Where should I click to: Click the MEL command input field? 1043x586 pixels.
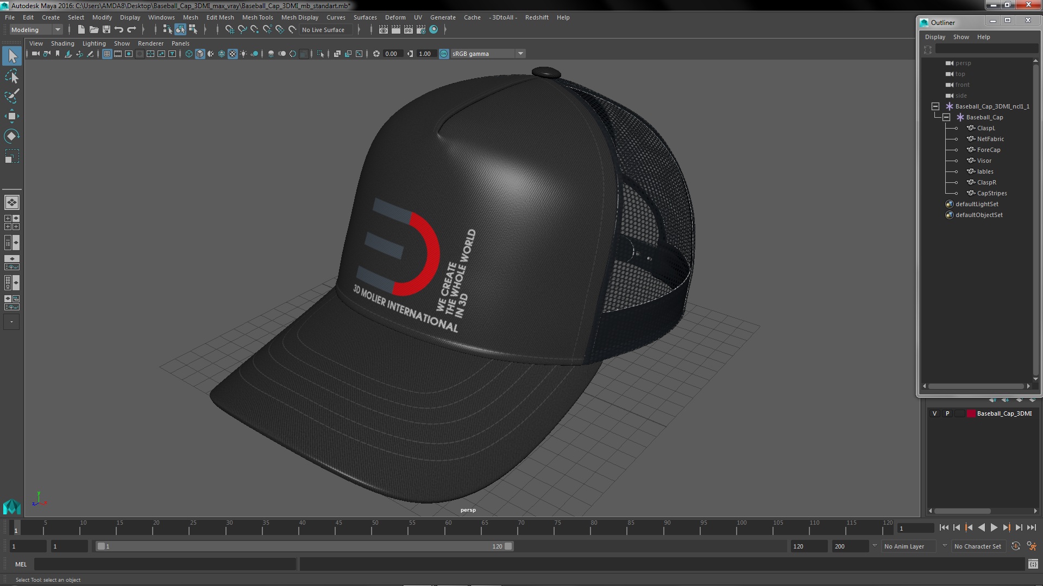coord(165,564)
